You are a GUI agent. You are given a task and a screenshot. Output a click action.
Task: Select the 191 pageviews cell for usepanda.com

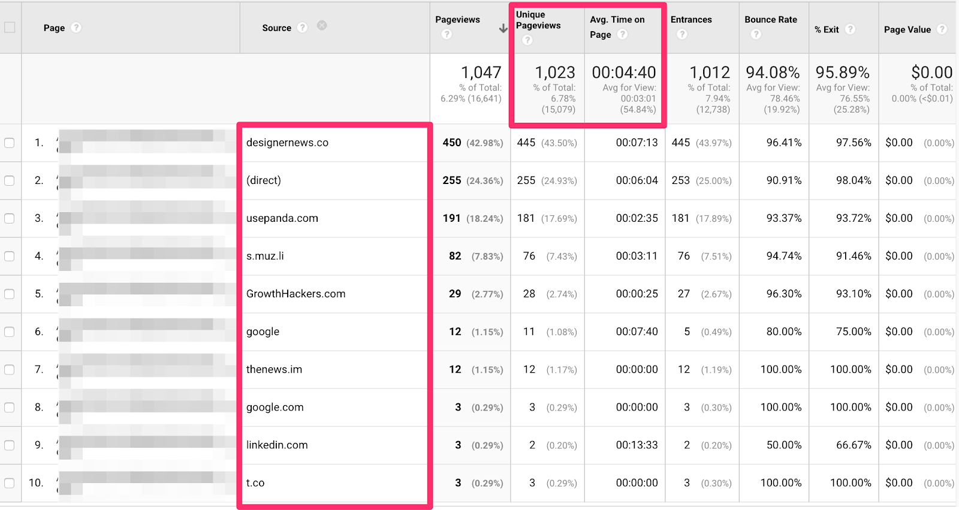point(452,218)
